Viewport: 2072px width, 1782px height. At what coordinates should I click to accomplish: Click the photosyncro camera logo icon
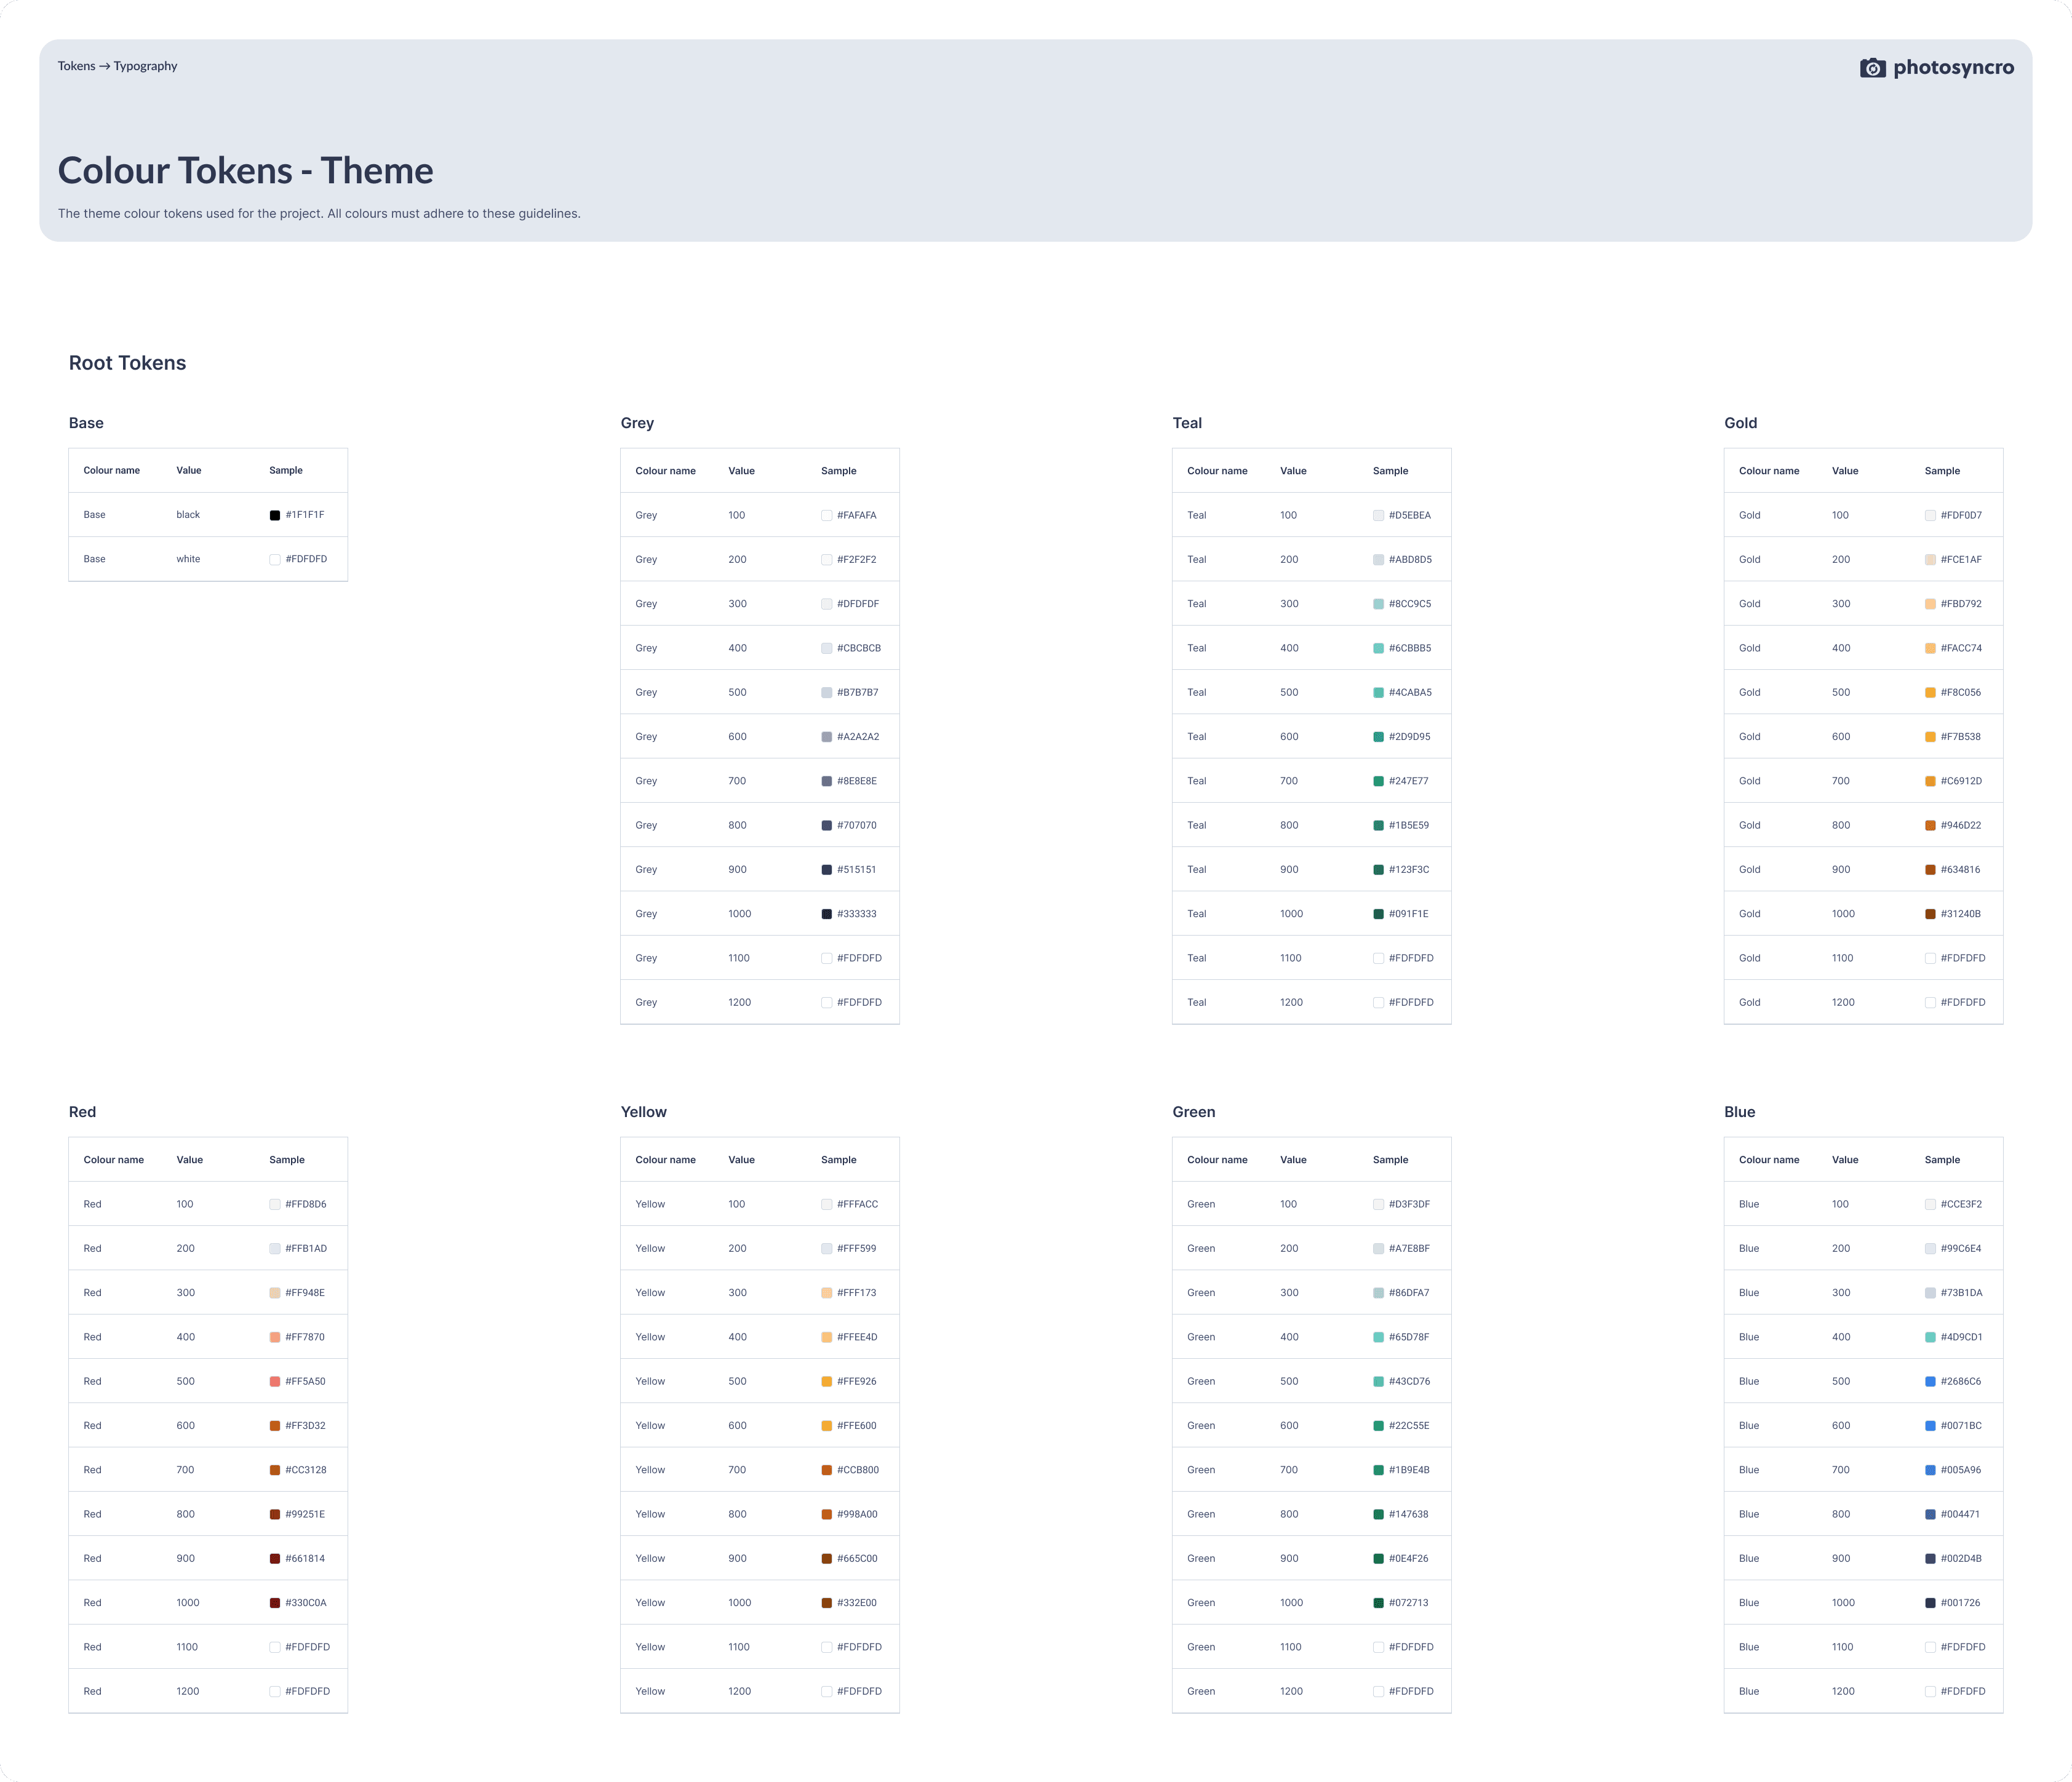point(1872,68)
